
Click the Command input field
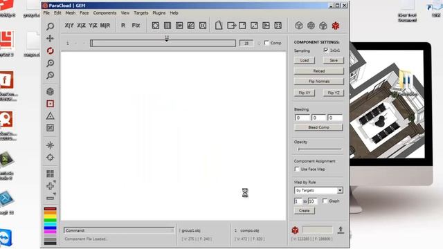[119, 230]
